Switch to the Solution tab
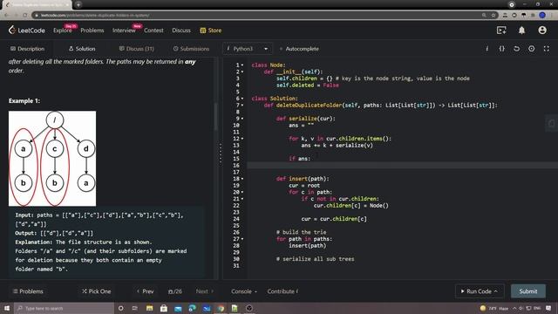Image resolution: width=558 pixels, height=314 pixels. click(82, 49)
